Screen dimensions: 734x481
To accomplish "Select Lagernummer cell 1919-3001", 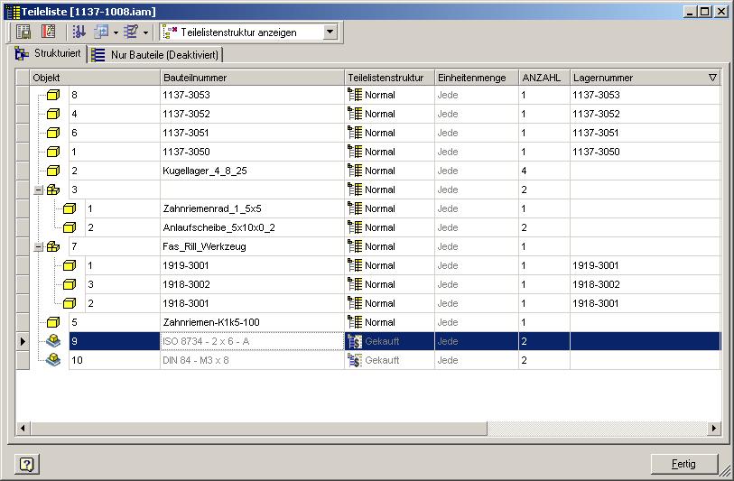I will [645, 265].
